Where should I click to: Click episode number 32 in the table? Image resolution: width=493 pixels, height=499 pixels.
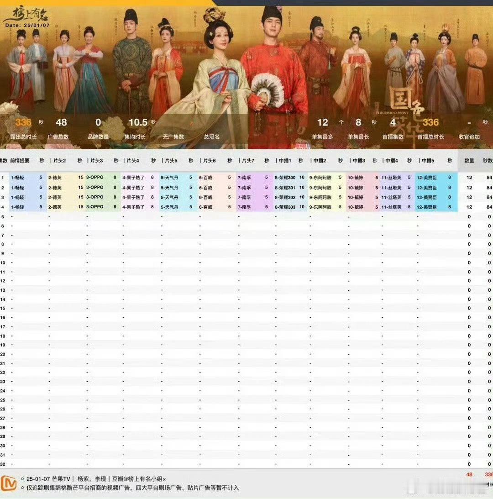pos(3,464)
